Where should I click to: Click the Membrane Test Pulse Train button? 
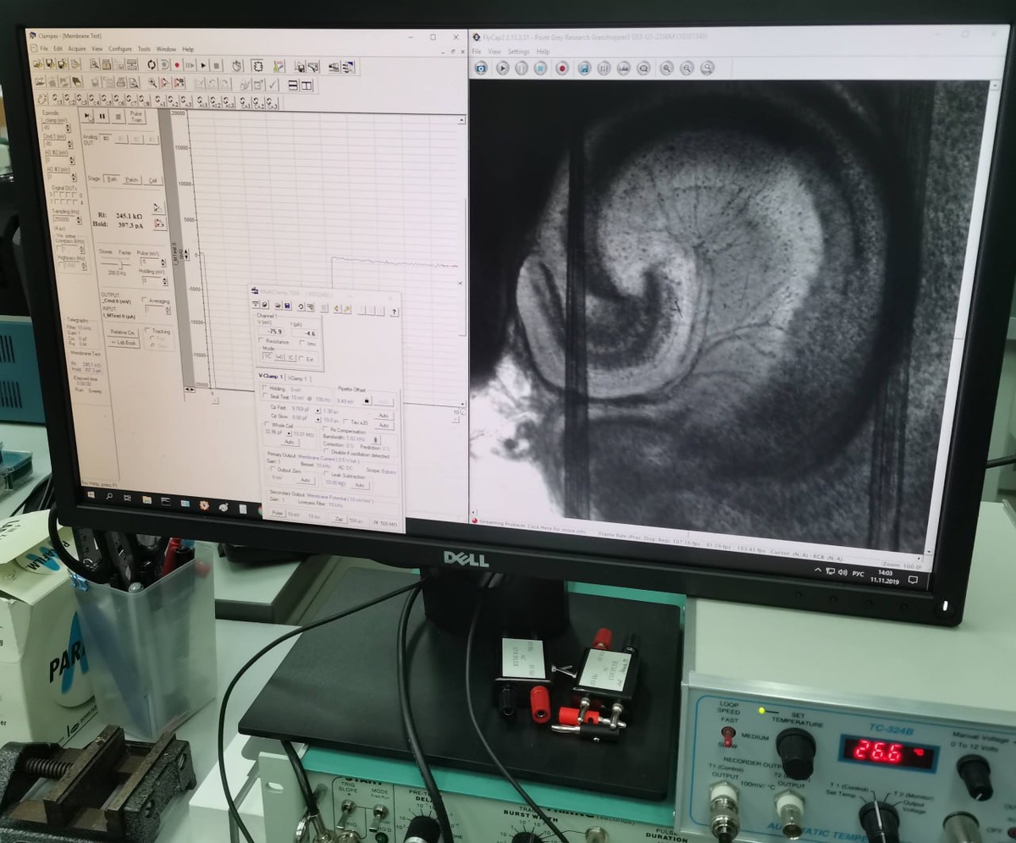pos(136,117)
